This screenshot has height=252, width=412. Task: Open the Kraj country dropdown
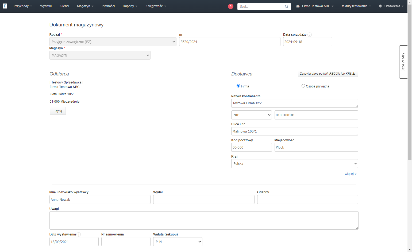[295, 163]
